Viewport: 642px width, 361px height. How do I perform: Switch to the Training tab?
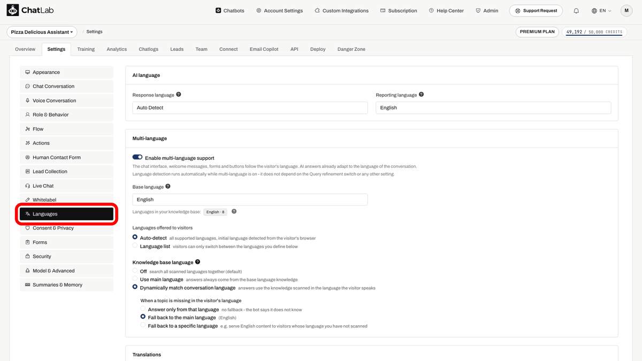tap(86, 49)
